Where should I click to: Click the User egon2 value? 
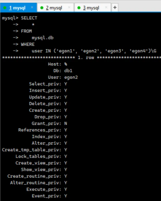tap(71, 78)
